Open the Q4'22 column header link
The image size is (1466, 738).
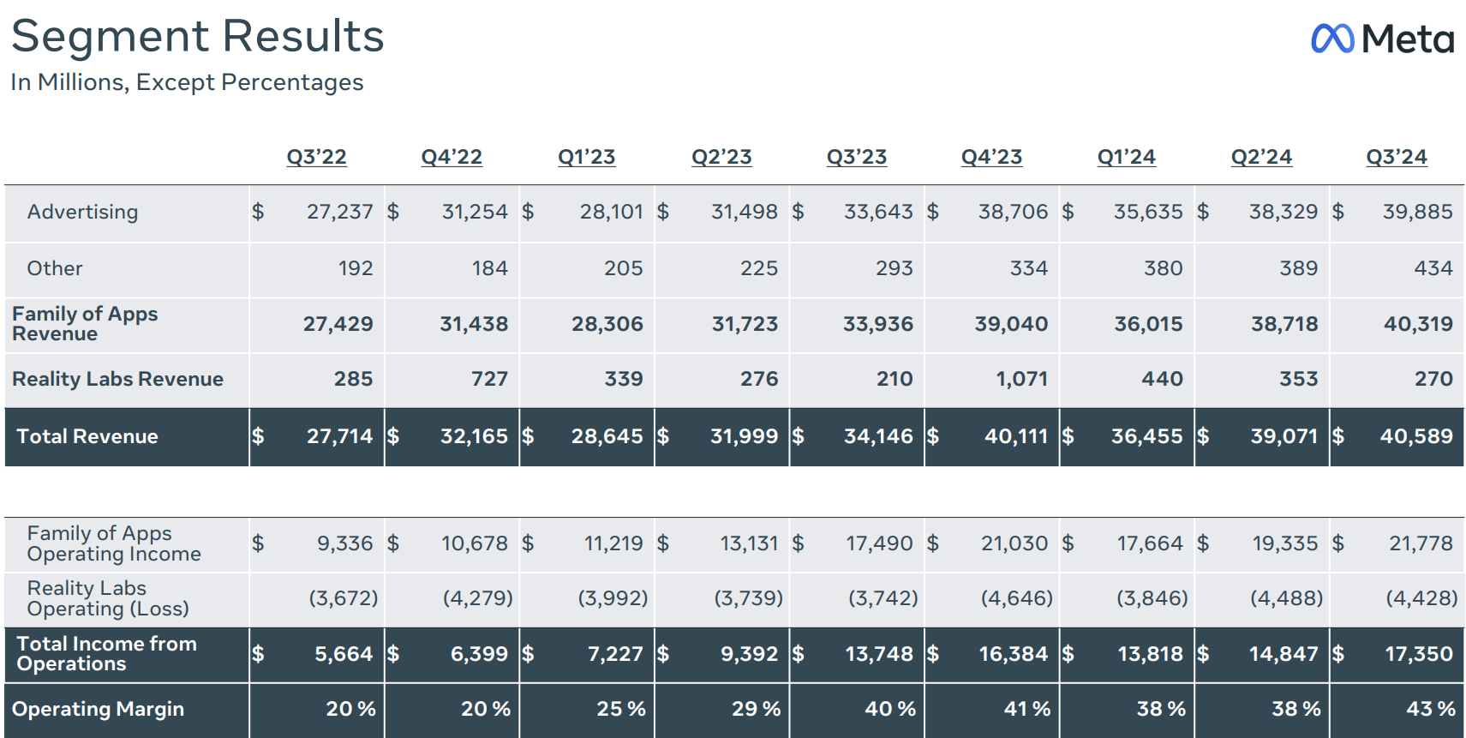click(x=452, y=157)
